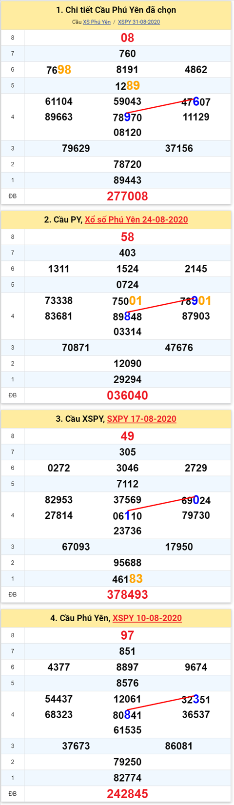Click the prize-1 number 89443
234x805 pixels.
coord(127,180)
